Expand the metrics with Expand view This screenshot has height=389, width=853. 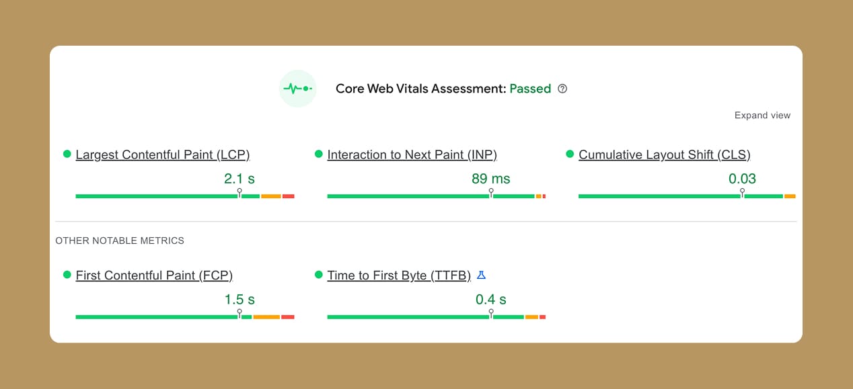[x=762, y=115]
